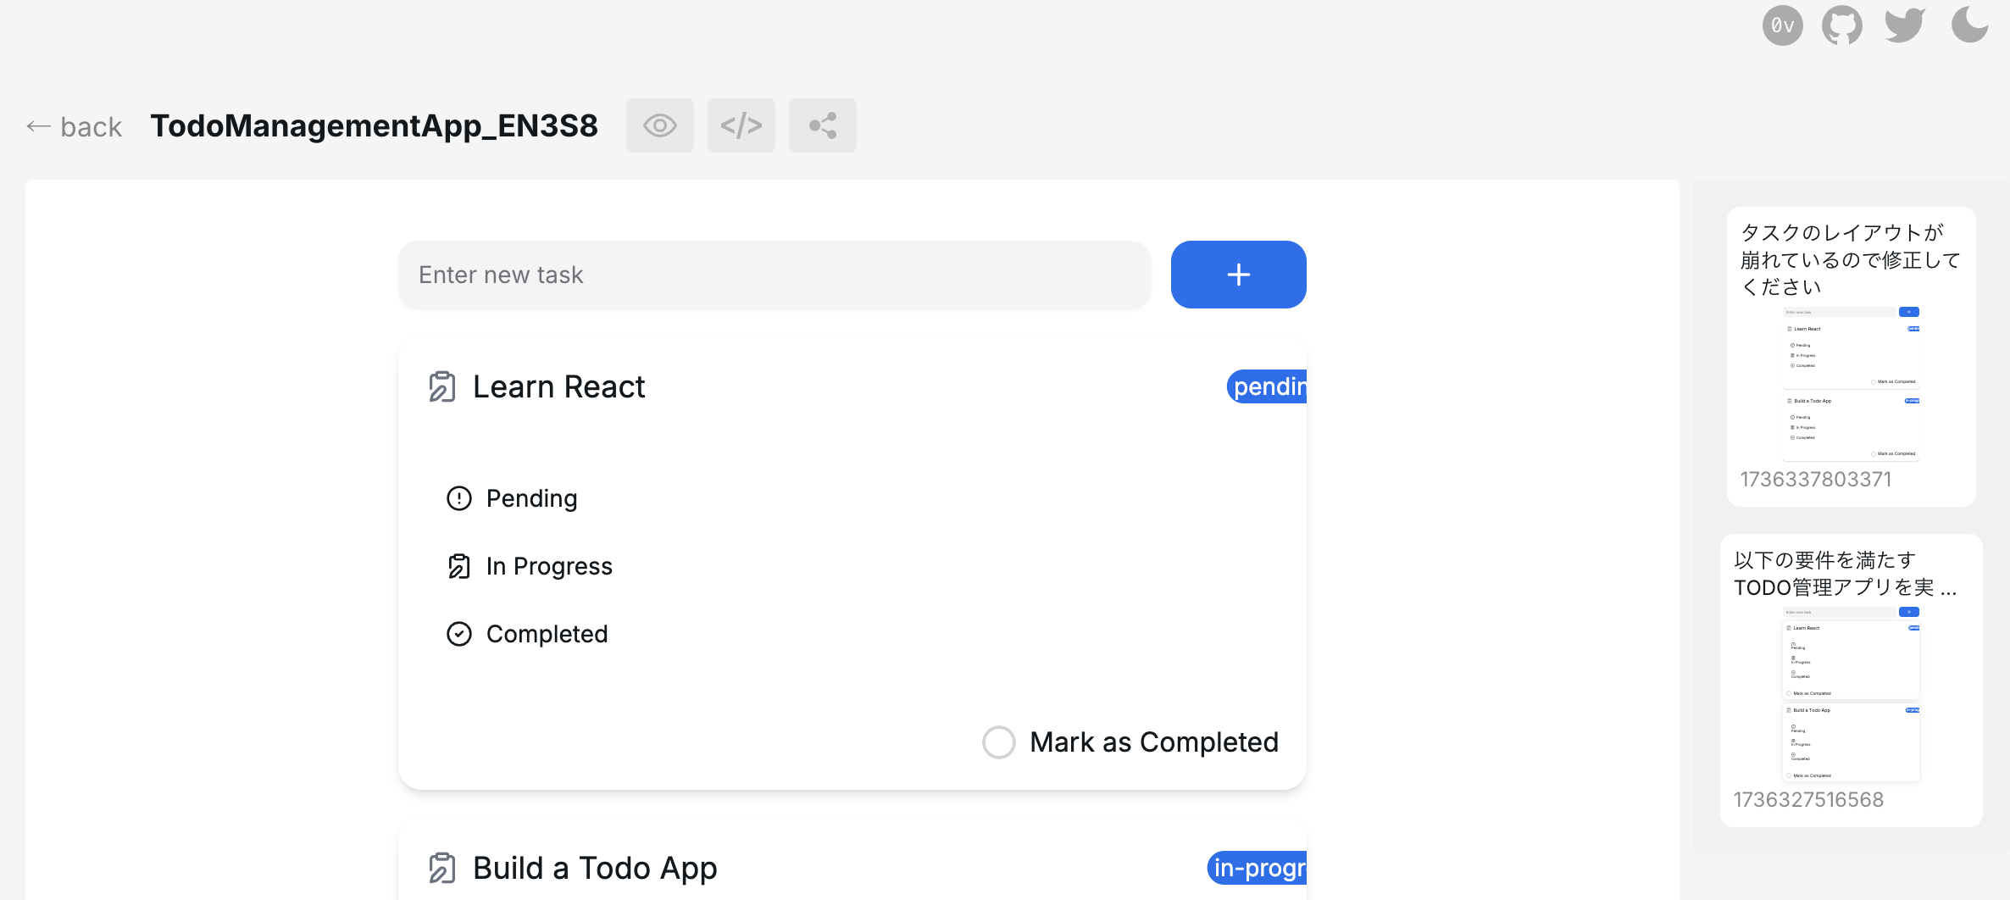2010x900 pixels.
Task: Open the Twitter bird icon link
Action: click(x=1904, y=25)
